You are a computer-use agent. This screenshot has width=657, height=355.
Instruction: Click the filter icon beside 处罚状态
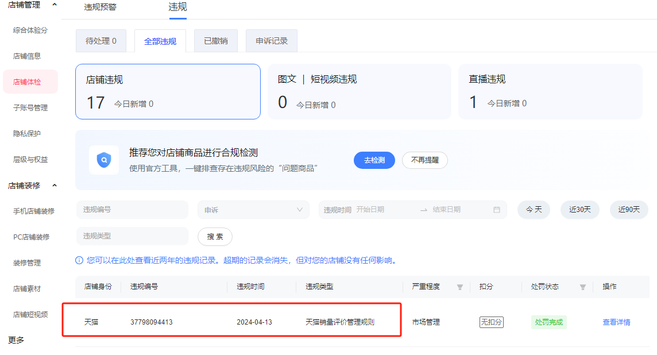coord(582,287)
